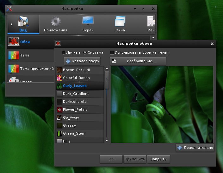Select the Система radio button
Screen dimensions: 223x173
pos(85,52)
